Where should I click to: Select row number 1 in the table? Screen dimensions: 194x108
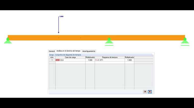(52, 60)
